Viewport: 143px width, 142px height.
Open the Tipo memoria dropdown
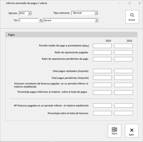pos(96,13)
